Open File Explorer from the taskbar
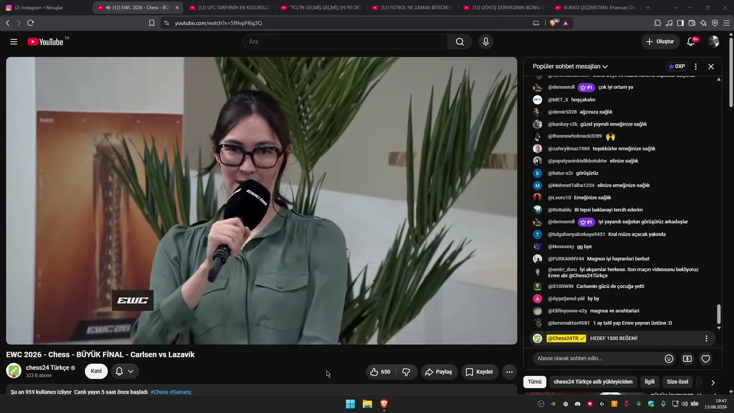Image resolution: width=734 pixels, height=413 pixels. (367, 404)
